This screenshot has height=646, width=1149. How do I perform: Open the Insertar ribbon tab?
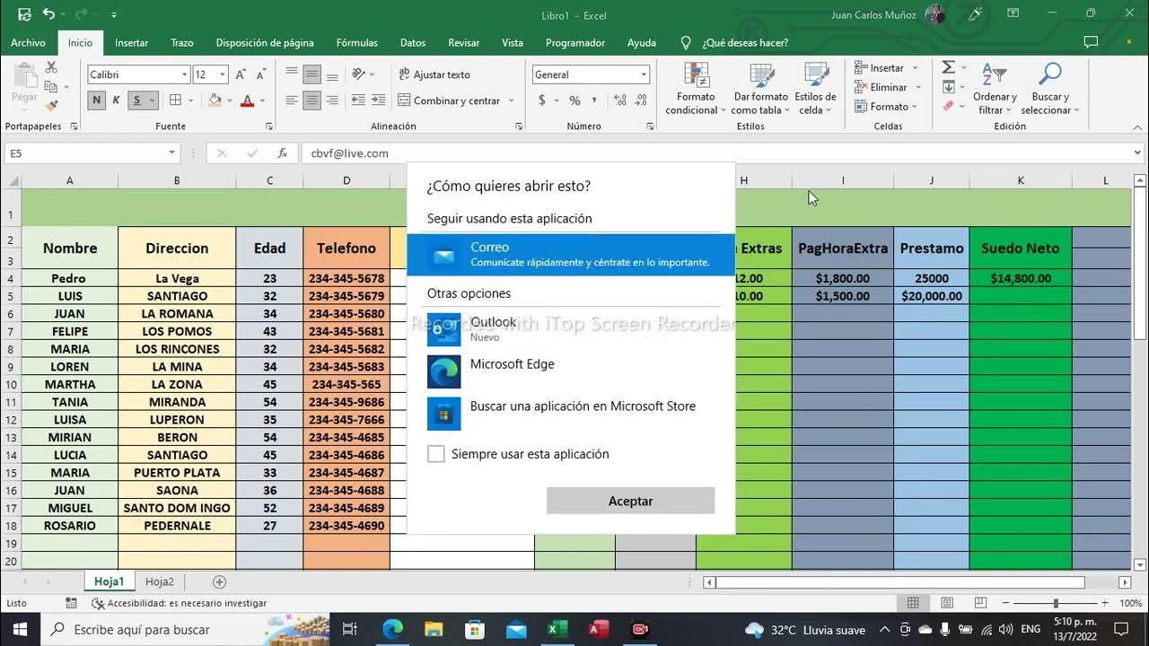coord(131,42)
